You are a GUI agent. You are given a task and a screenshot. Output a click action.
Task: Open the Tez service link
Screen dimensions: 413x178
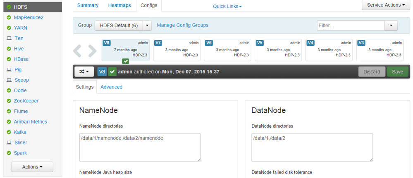click(x=19, y=38)
